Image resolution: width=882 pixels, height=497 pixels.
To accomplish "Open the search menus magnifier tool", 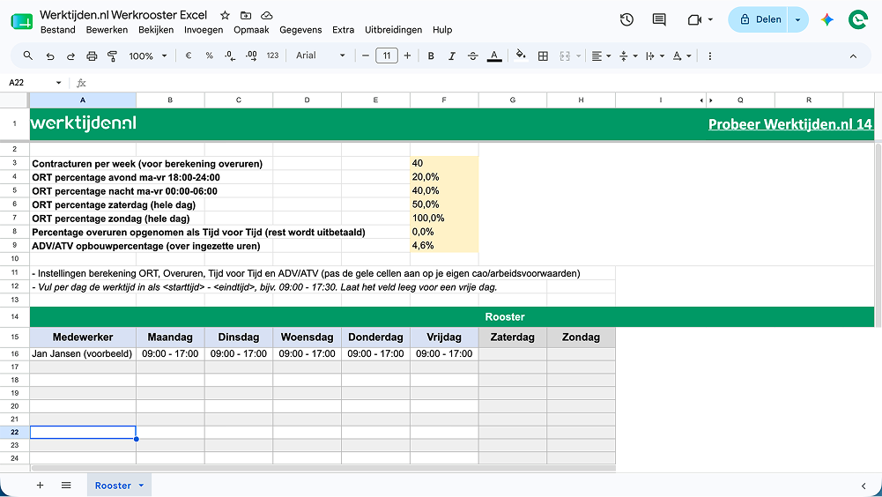I will [x=27, y=56].
